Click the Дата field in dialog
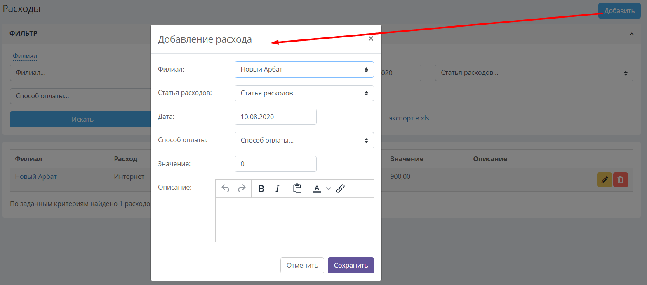The height and width of the screenshot is (285, 647). 275,117
